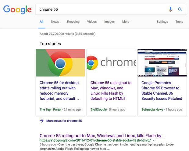Click the Google logo
The height and width of the screenshot is (151, 189).
[x=17, y=9]
